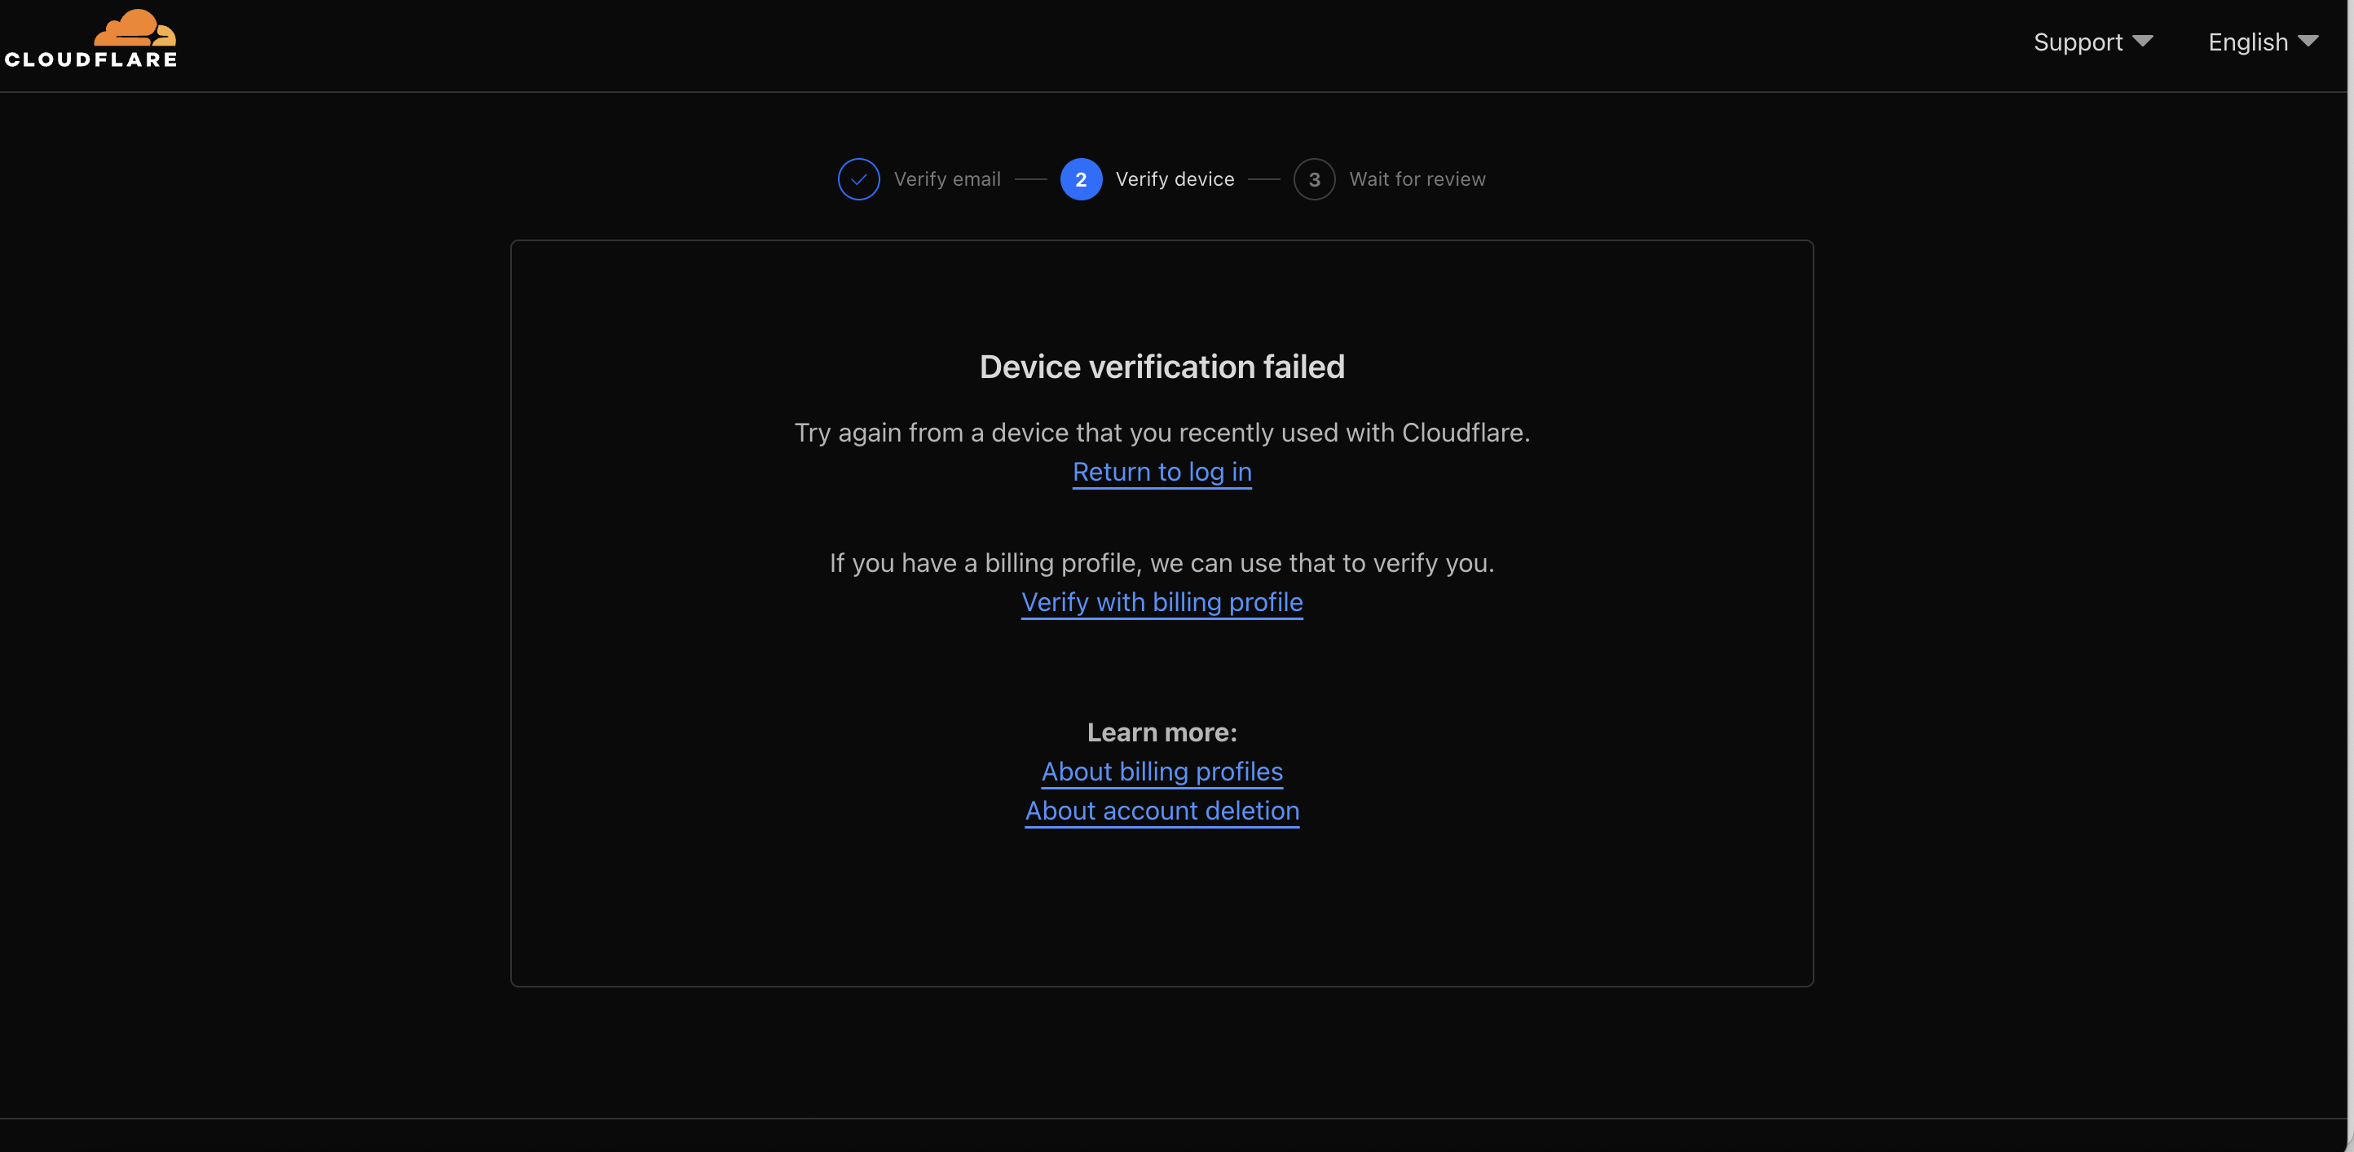
Task: Click Return to log in link
Action: tap(1162, 472)
